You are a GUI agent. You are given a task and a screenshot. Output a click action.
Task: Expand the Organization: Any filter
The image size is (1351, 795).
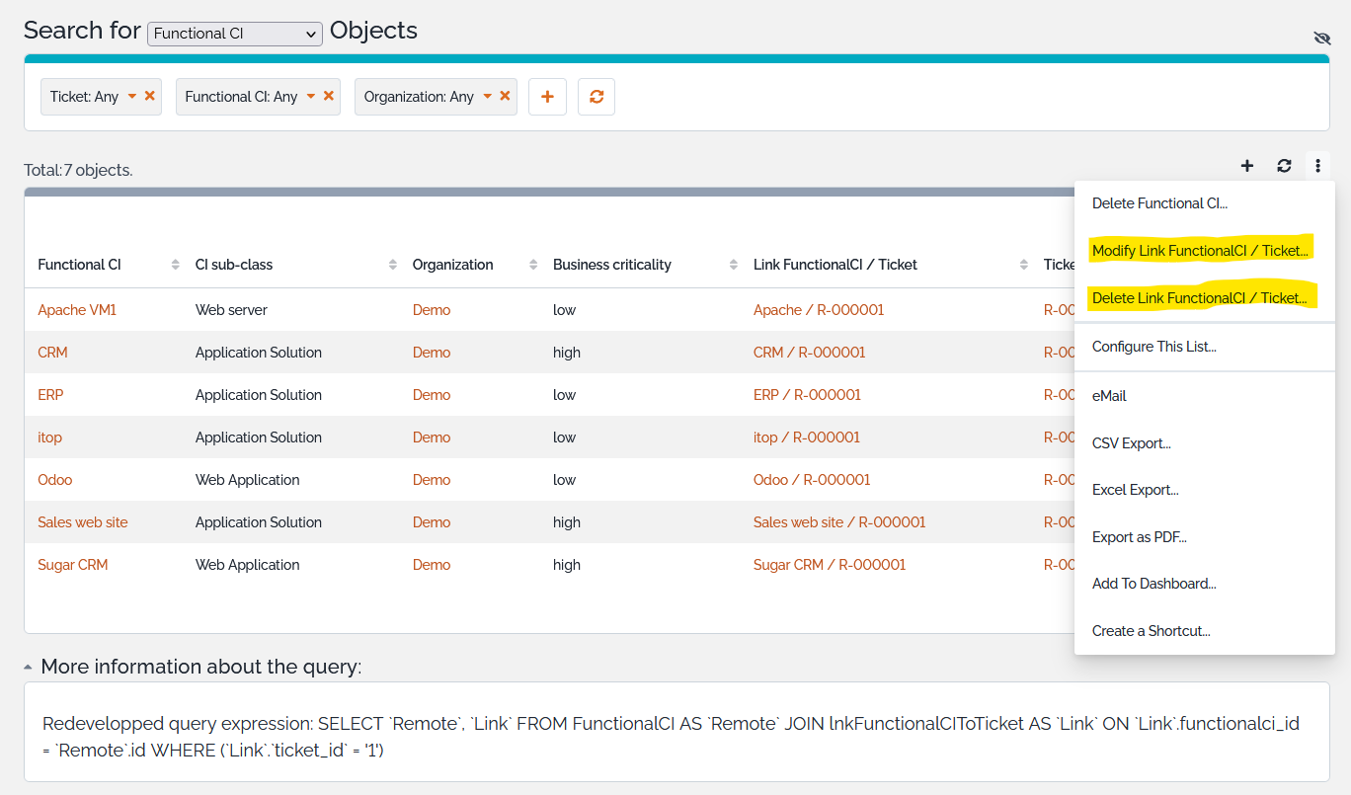pyautogui.click(x=487, y=96)
